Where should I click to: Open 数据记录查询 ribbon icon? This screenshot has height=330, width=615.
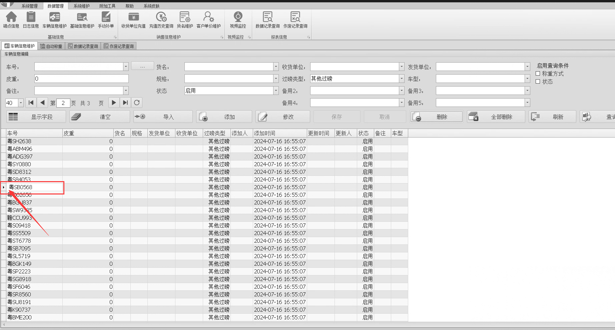[267, 20]
